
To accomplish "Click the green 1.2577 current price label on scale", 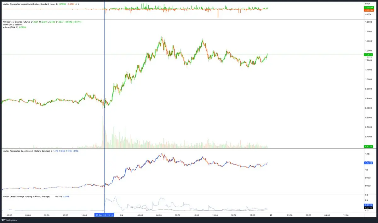I will (368, 55).
